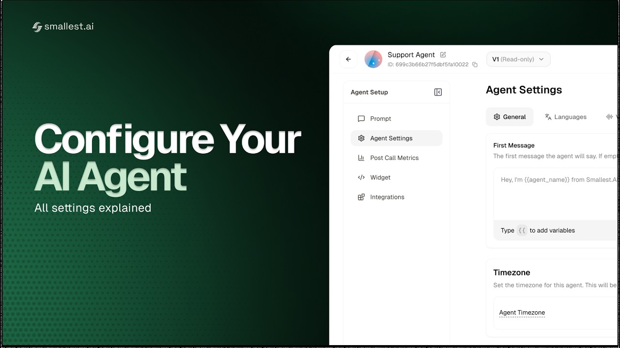Click the First Message label
Image resolution: width=620 pixels, height=348 pixels.
click(x=514, y=145)
